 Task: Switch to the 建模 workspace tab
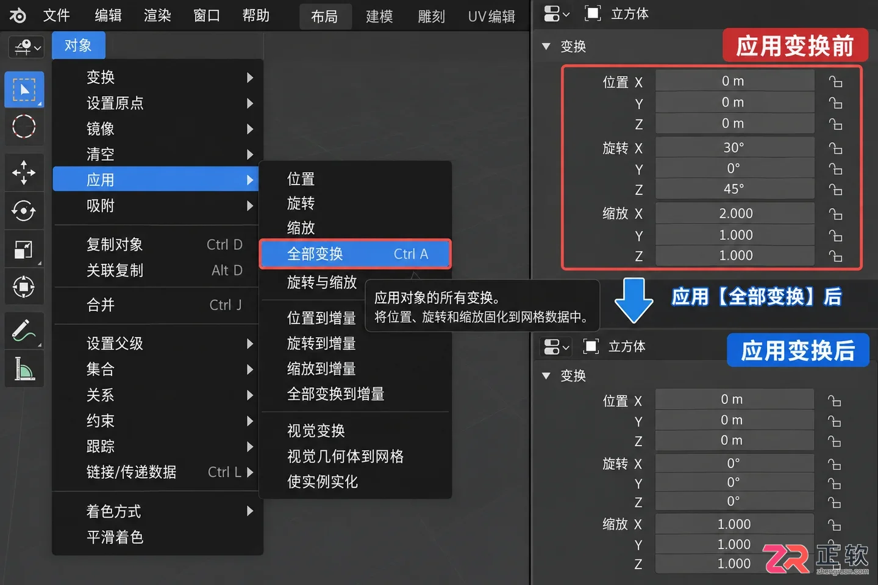[379, 16]
